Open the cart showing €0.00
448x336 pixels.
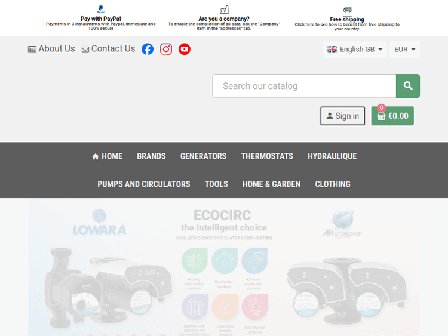(392, 116)
